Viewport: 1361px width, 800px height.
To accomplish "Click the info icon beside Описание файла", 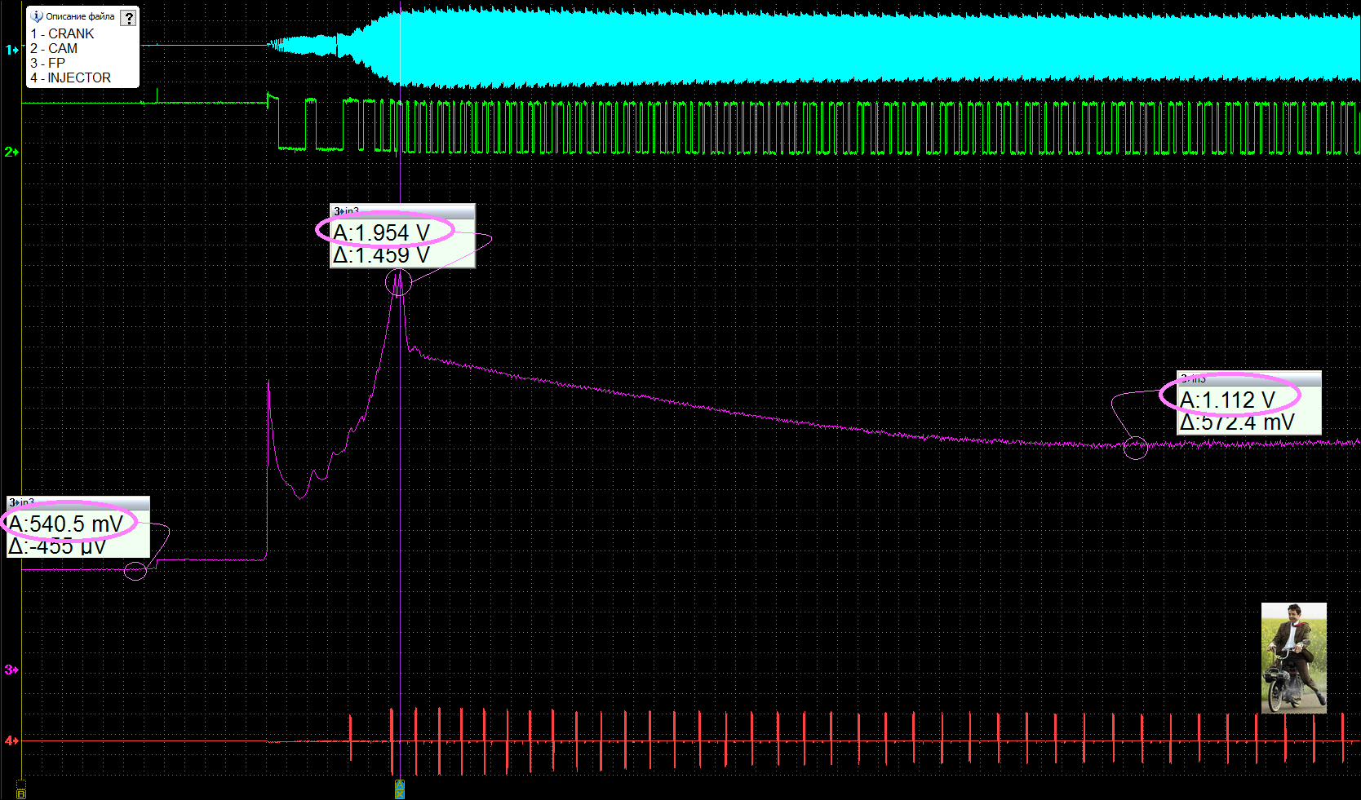I will pyautogui.click(x=37, y=16).
